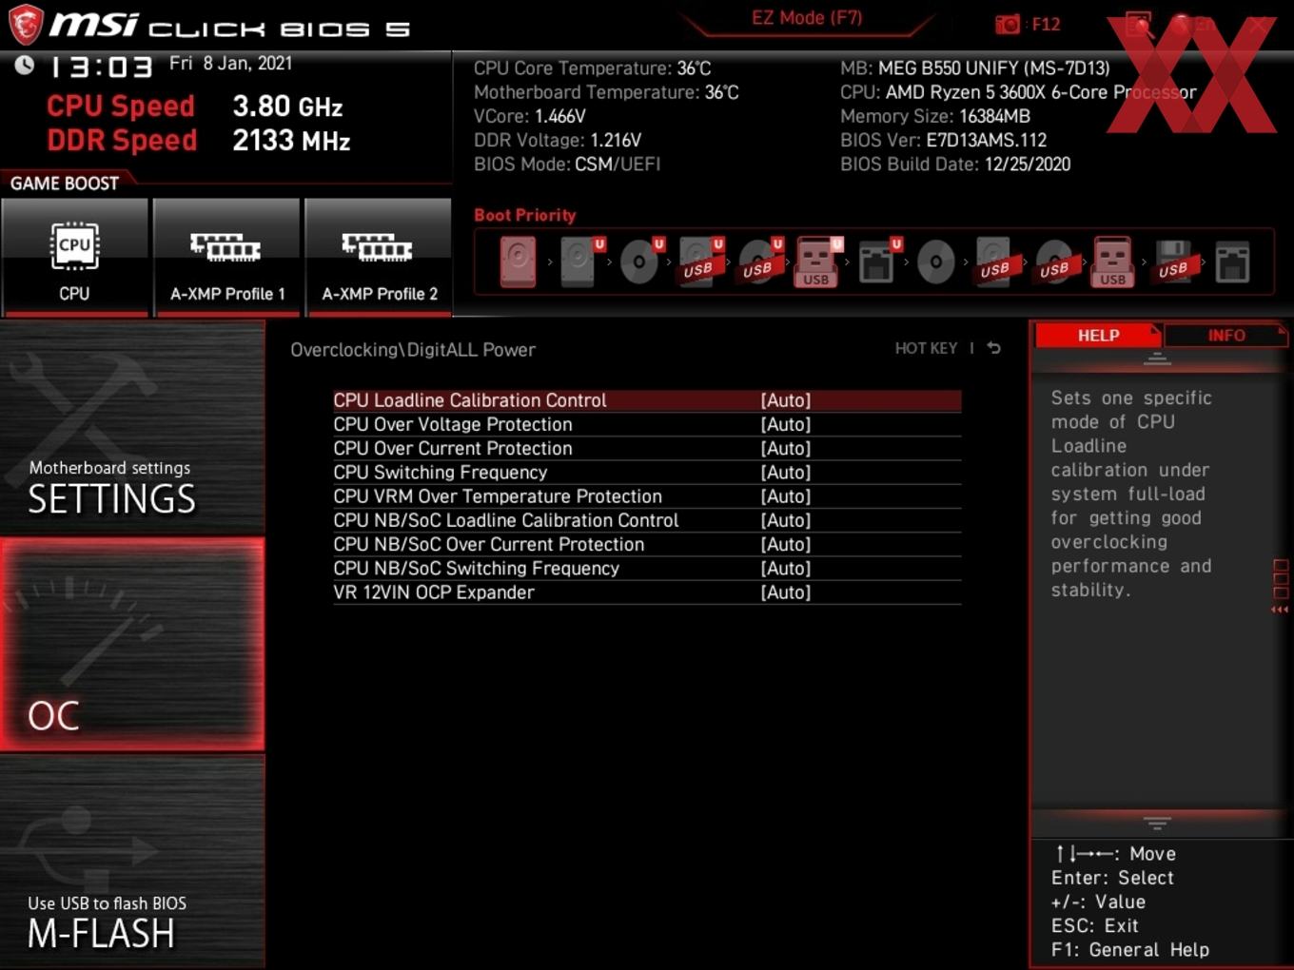Click the CPU Core Temperature: 36°C reading
This screenshot has width=1294, height=970.
coord(593,68)
